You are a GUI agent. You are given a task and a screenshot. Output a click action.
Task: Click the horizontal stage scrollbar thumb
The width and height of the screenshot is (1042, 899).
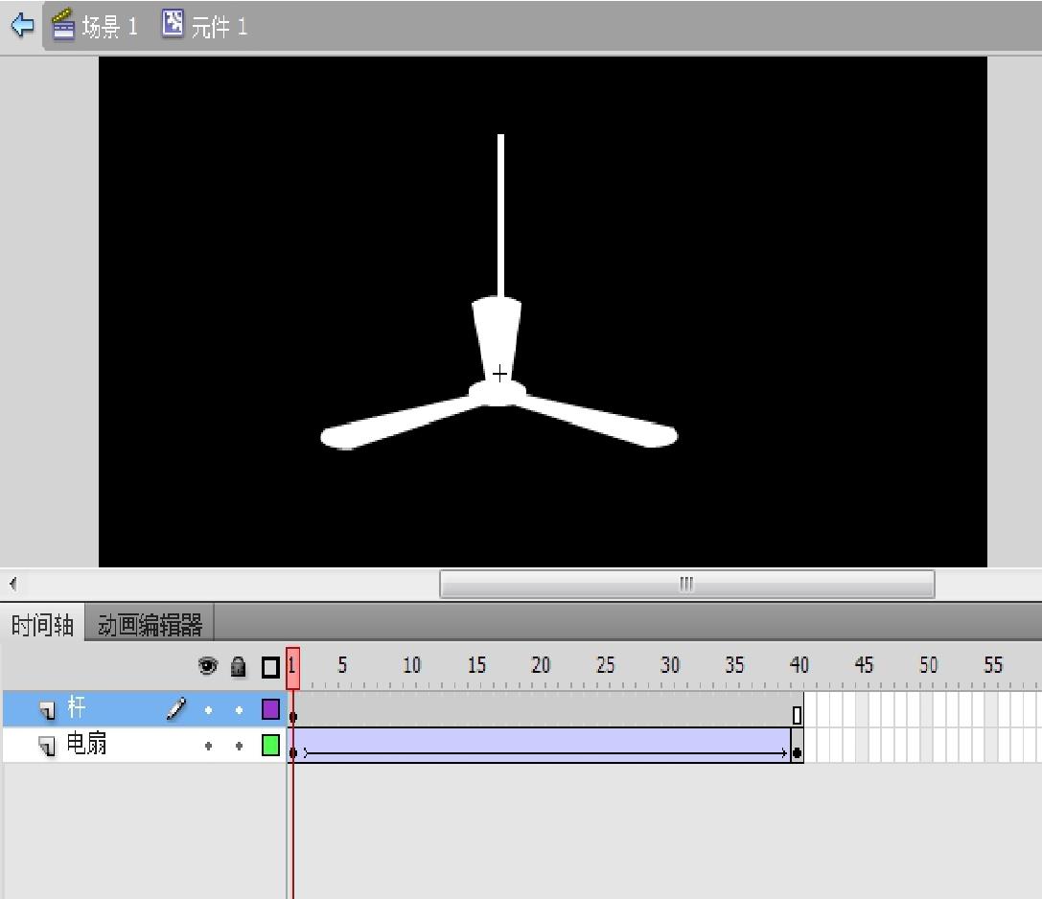click(686, 584)
